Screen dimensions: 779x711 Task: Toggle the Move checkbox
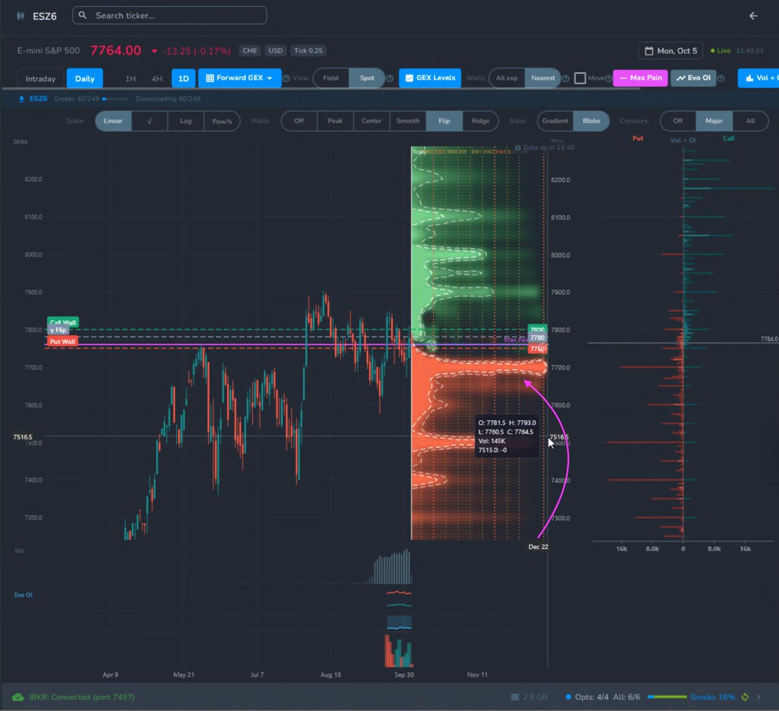pos(580,78)
